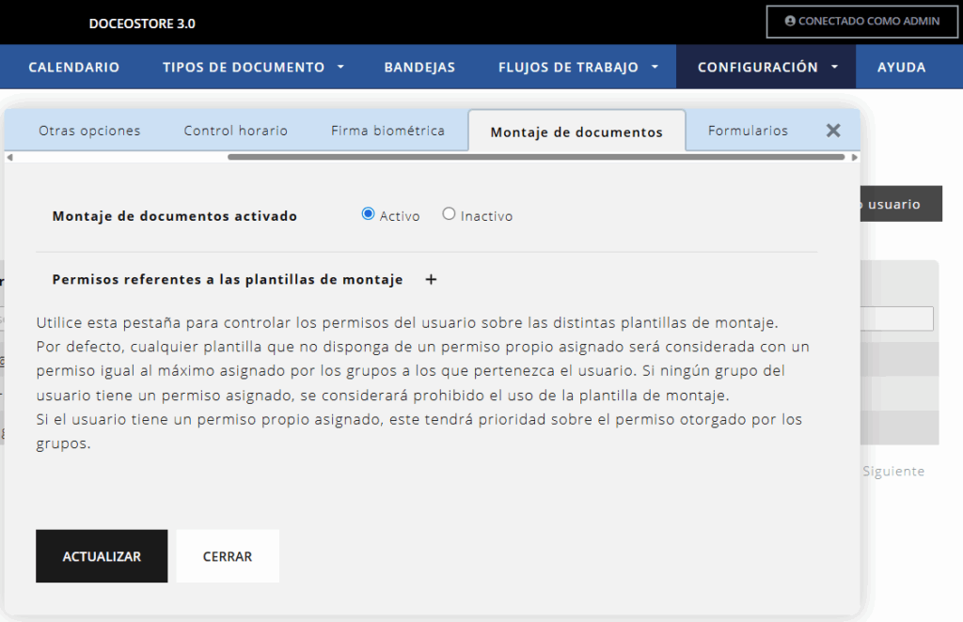Open the Ayuda menu
The height and width of the screenshot is (622, 963).
[901, 68]
